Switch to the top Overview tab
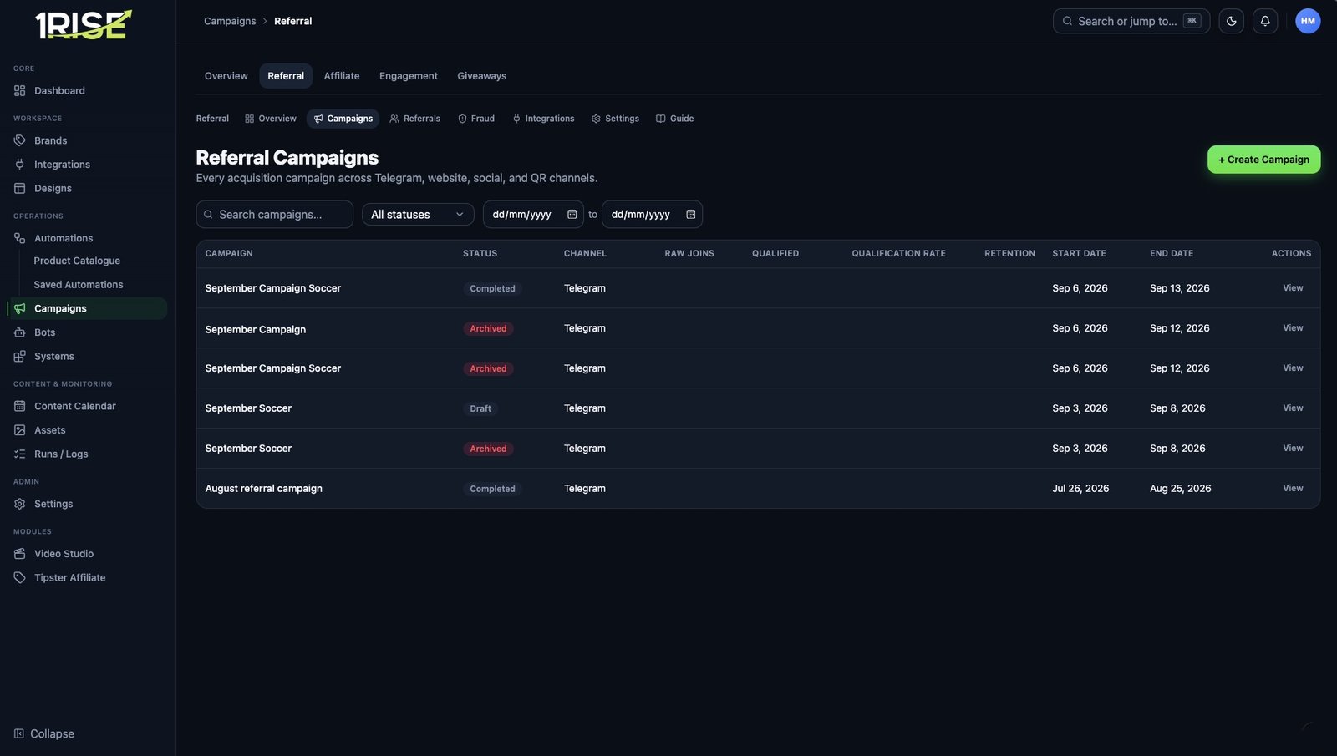 point(226,76)
